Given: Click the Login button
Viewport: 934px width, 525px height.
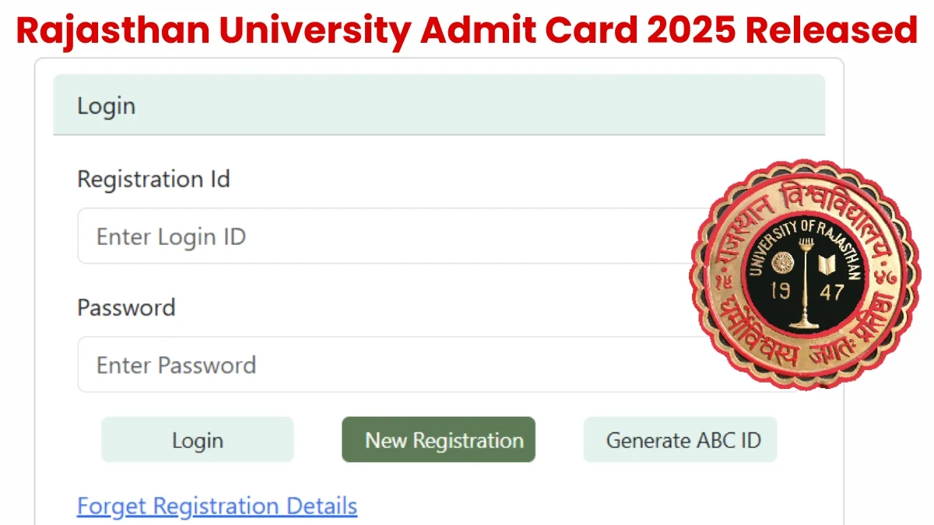Looking at the screenshot, I should point(197,439).
